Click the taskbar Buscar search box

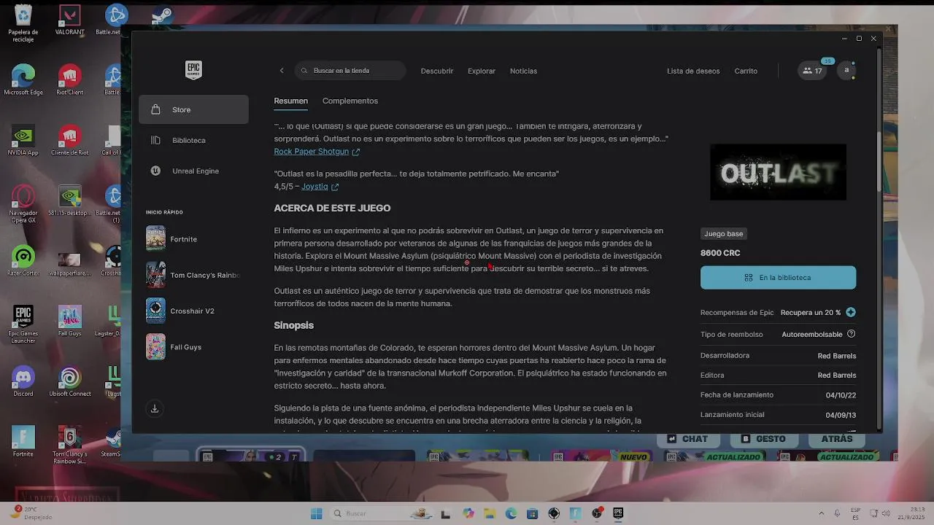pyautogui.click(x=382, y=513)
